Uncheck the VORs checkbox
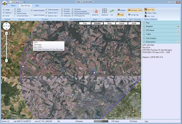 click(15, 9)
